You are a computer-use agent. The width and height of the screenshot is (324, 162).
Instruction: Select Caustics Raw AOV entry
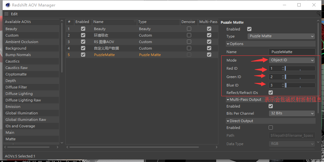pos(31,68)
